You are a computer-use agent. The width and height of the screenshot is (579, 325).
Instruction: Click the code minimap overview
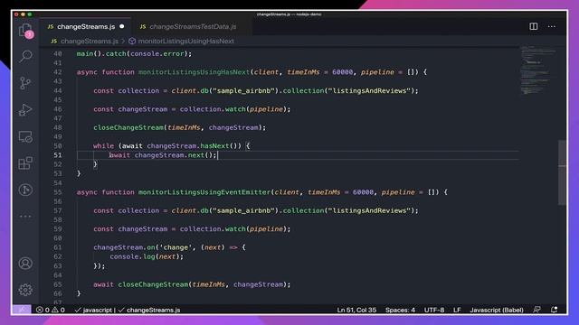[537, 70]
